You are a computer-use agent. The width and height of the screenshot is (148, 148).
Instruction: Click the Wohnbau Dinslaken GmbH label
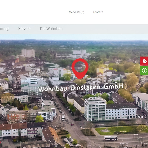click(x=81, y=87)
